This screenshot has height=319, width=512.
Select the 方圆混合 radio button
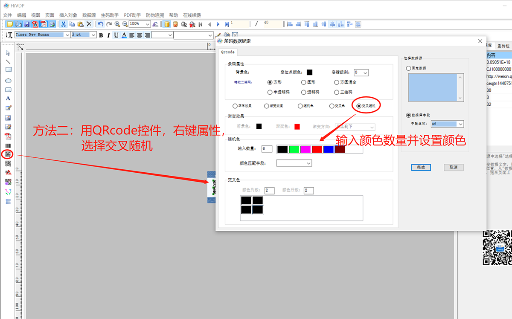pos(337,82)
